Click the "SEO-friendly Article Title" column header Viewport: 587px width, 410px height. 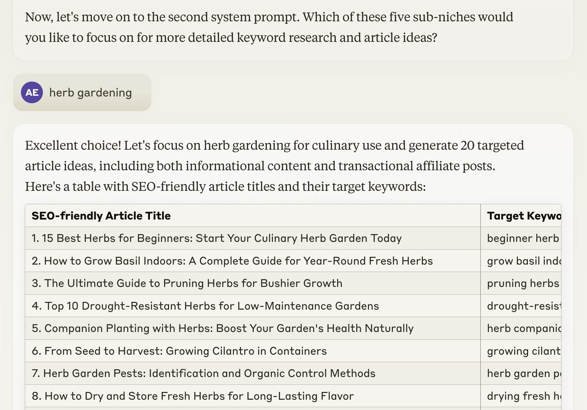[x=101, y=216]
